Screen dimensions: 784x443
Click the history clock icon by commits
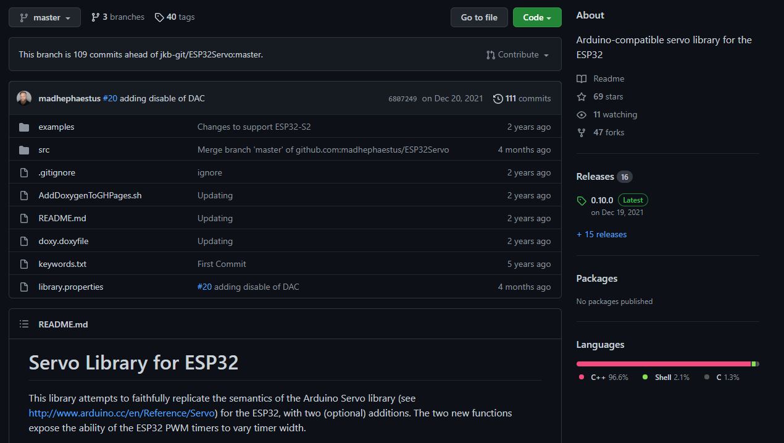coord(498,98)
